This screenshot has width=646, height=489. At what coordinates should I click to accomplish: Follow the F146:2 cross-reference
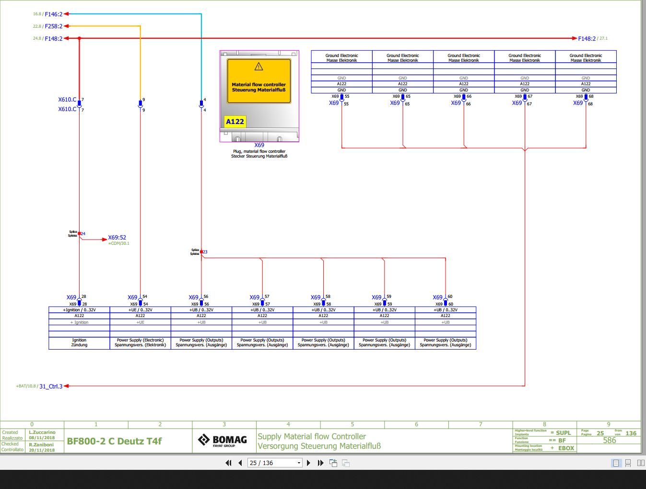point(53,14)
